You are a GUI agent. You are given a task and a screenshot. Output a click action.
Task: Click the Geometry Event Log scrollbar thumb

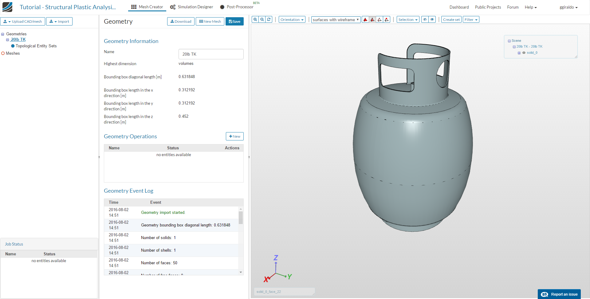click(241, 218)
